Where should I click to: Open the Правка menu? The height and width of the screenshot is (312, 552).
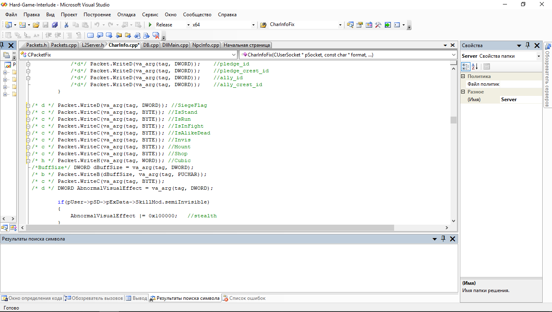tap(32, 15)
